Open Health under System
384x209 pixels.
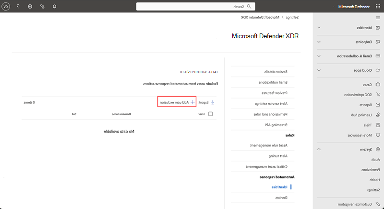[375, 180]
